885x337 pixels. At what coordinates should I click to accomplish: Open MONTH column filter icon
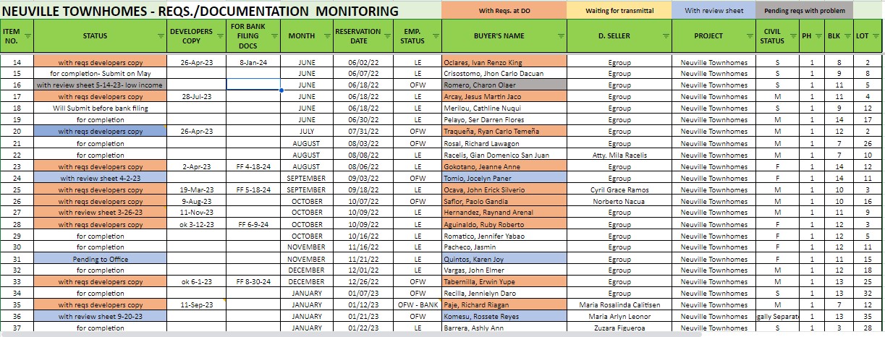(x=326, y=35)
